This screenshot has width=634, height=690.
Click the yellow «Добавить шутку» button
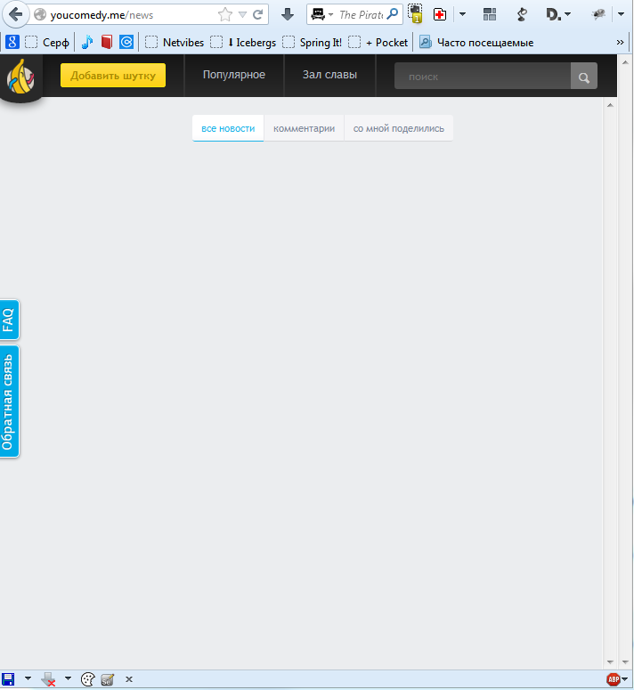coord(113,76)
